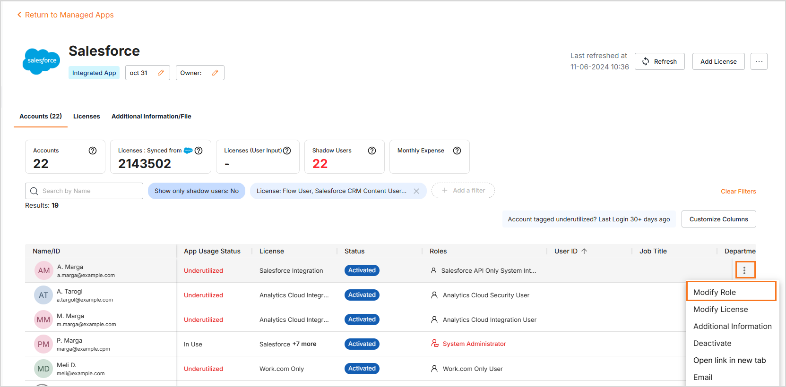Click the AM avatar for A. Marga

[x=43, y=270]
